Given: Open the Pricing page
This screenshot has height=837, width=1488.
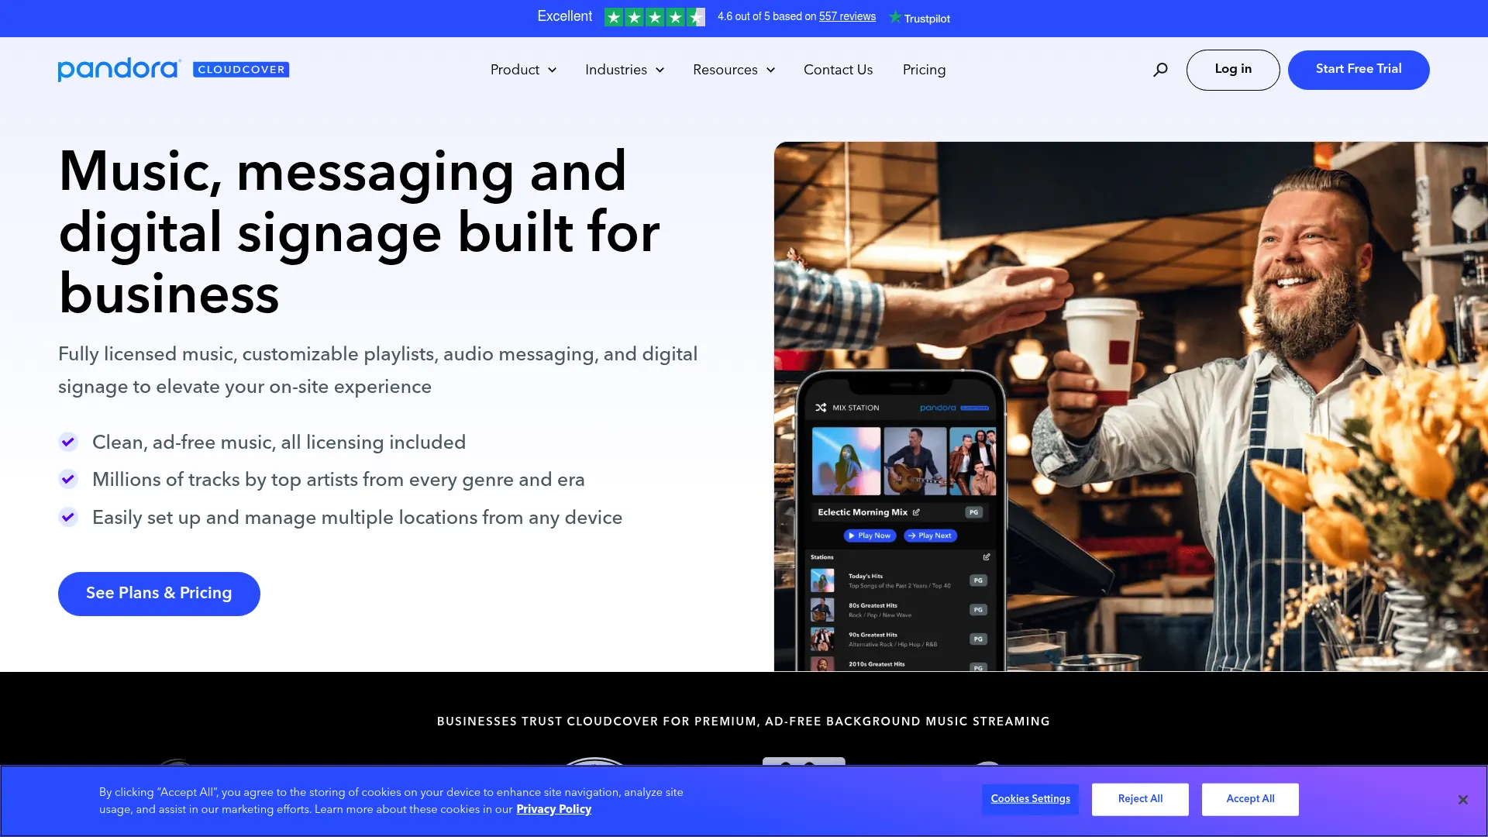Looking at the screenshot, I should [x=924, y=70].
